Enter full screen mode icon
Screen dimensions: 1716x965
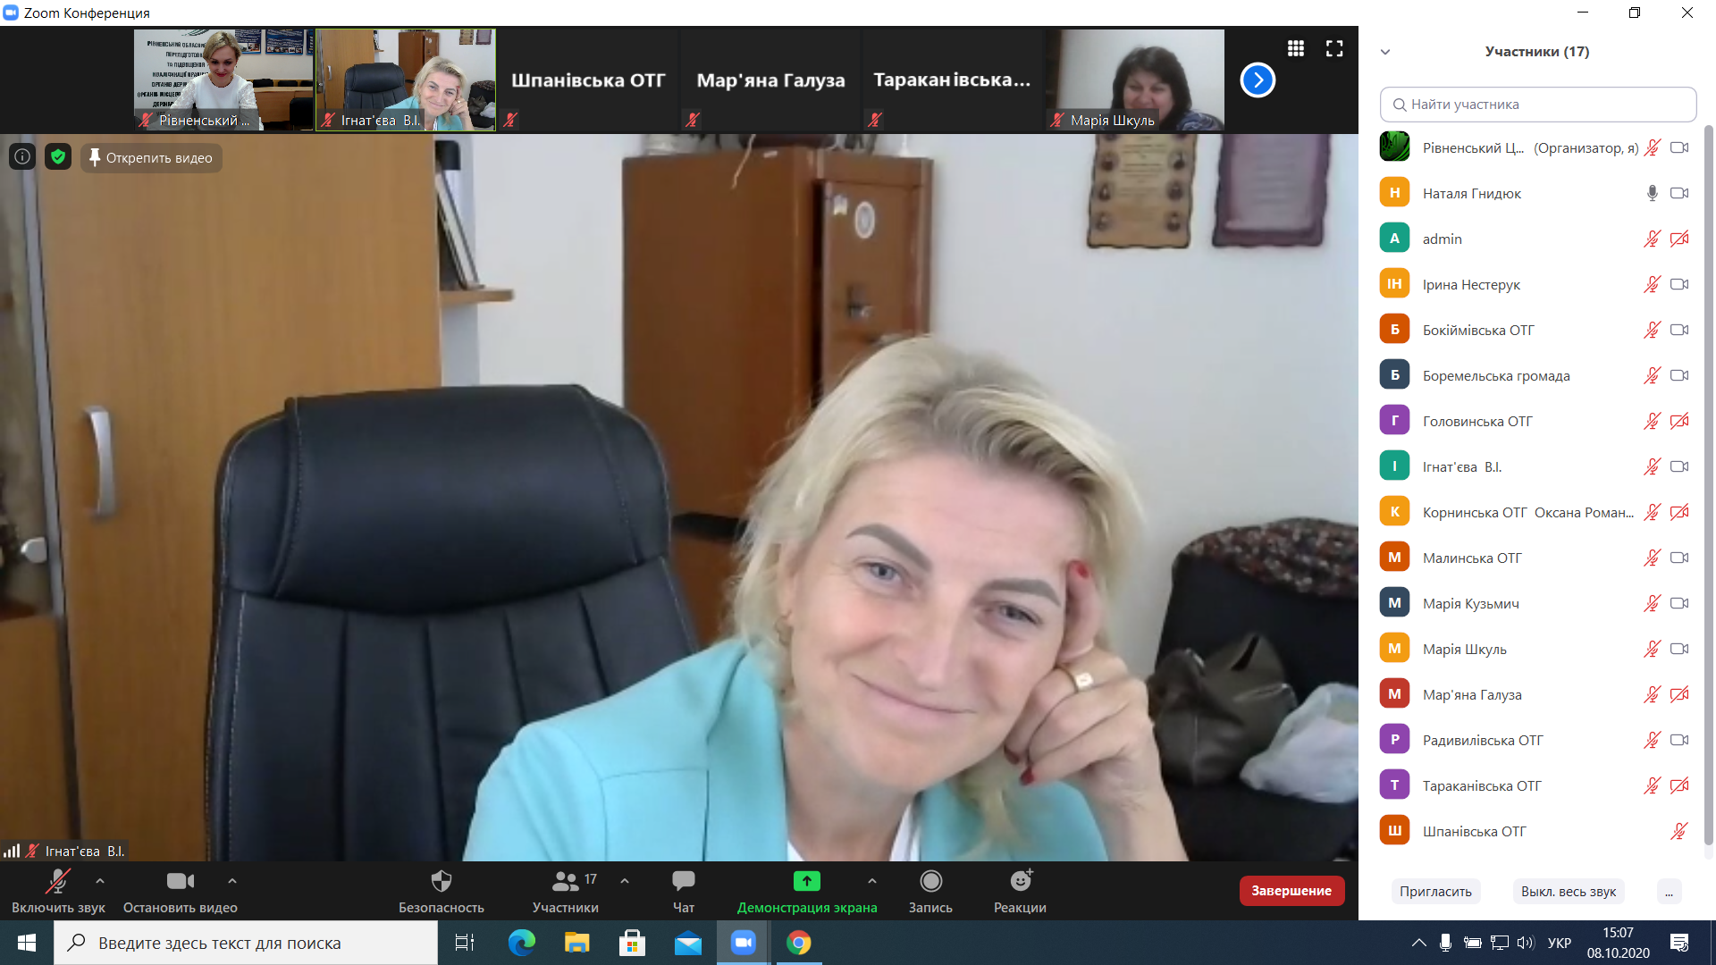pos(1334,48)
